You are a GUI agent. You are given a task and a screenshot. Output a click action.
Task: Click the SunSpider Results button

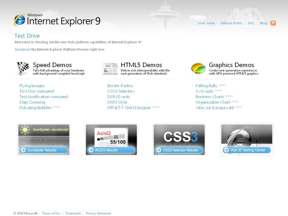click(x=44, y=150)
